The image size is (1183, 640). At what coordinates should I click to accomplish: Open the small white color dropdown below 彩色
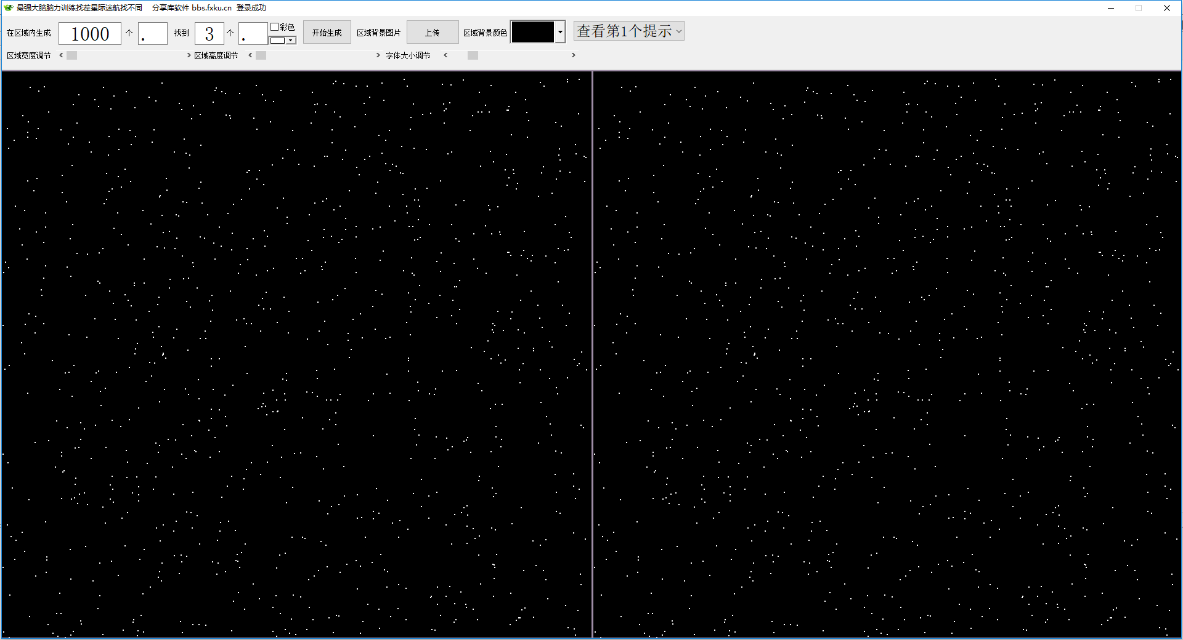(291, 41)
